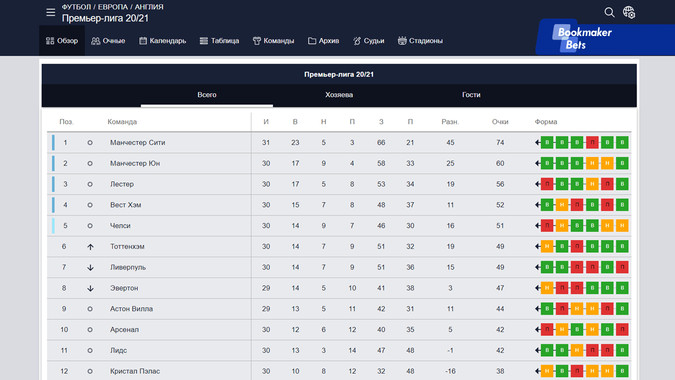Image resolution: width=675 pixels, height=380 pixels.
Task: Open Лестер team link
Action: click(122, 184)
